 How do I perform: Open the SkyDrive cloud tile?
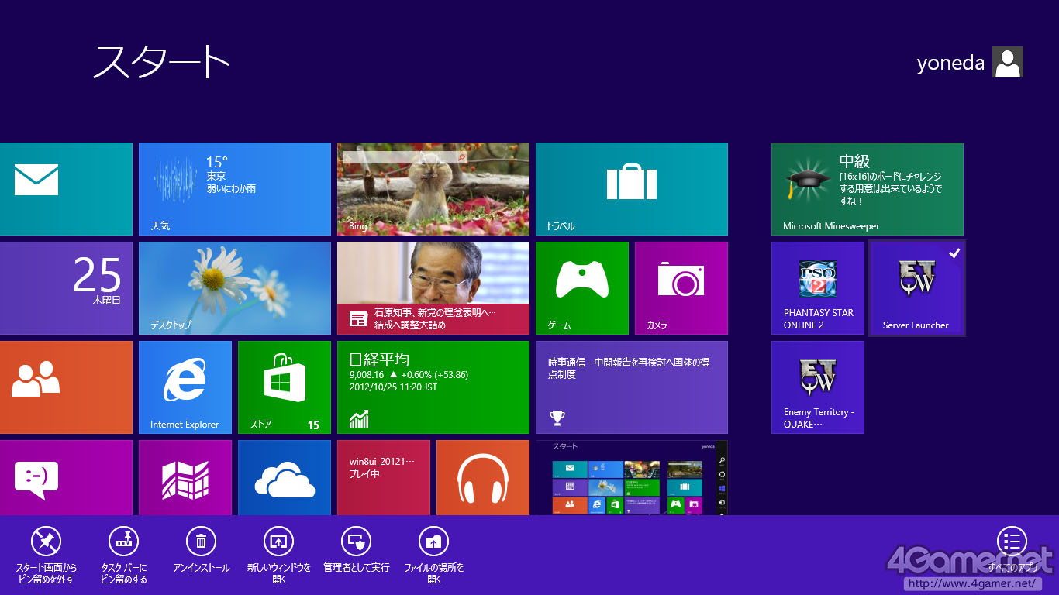point(285,477)
